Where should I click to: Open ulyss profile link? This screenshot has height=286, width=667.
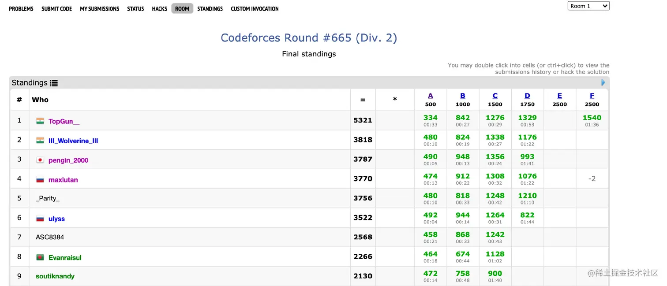tap(56, 219)
